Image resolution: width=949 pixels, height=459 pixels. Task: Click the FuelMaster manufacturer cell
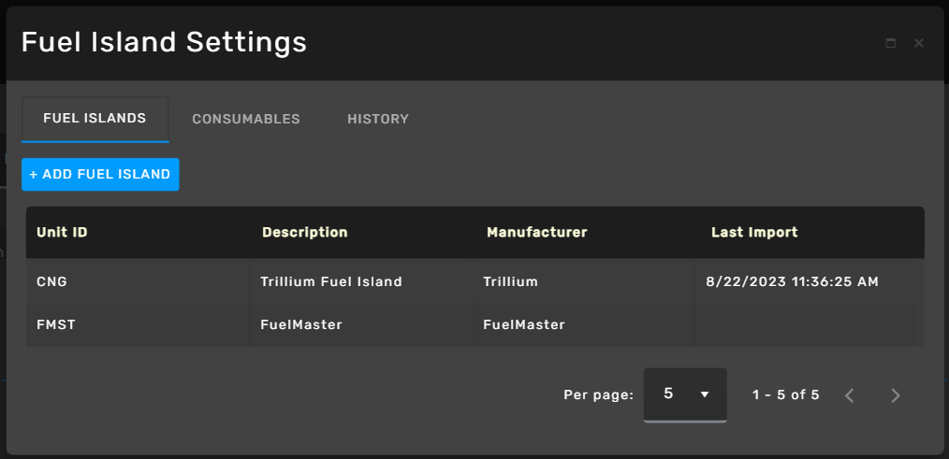pos(524,324)
